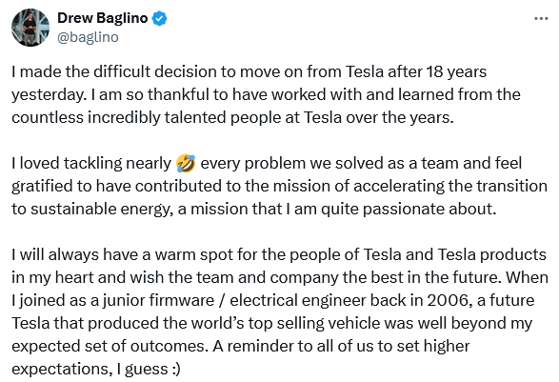Click the blue verified checkmark badge
The height and width of the screenshot is (382, 559).
point(159,18)
